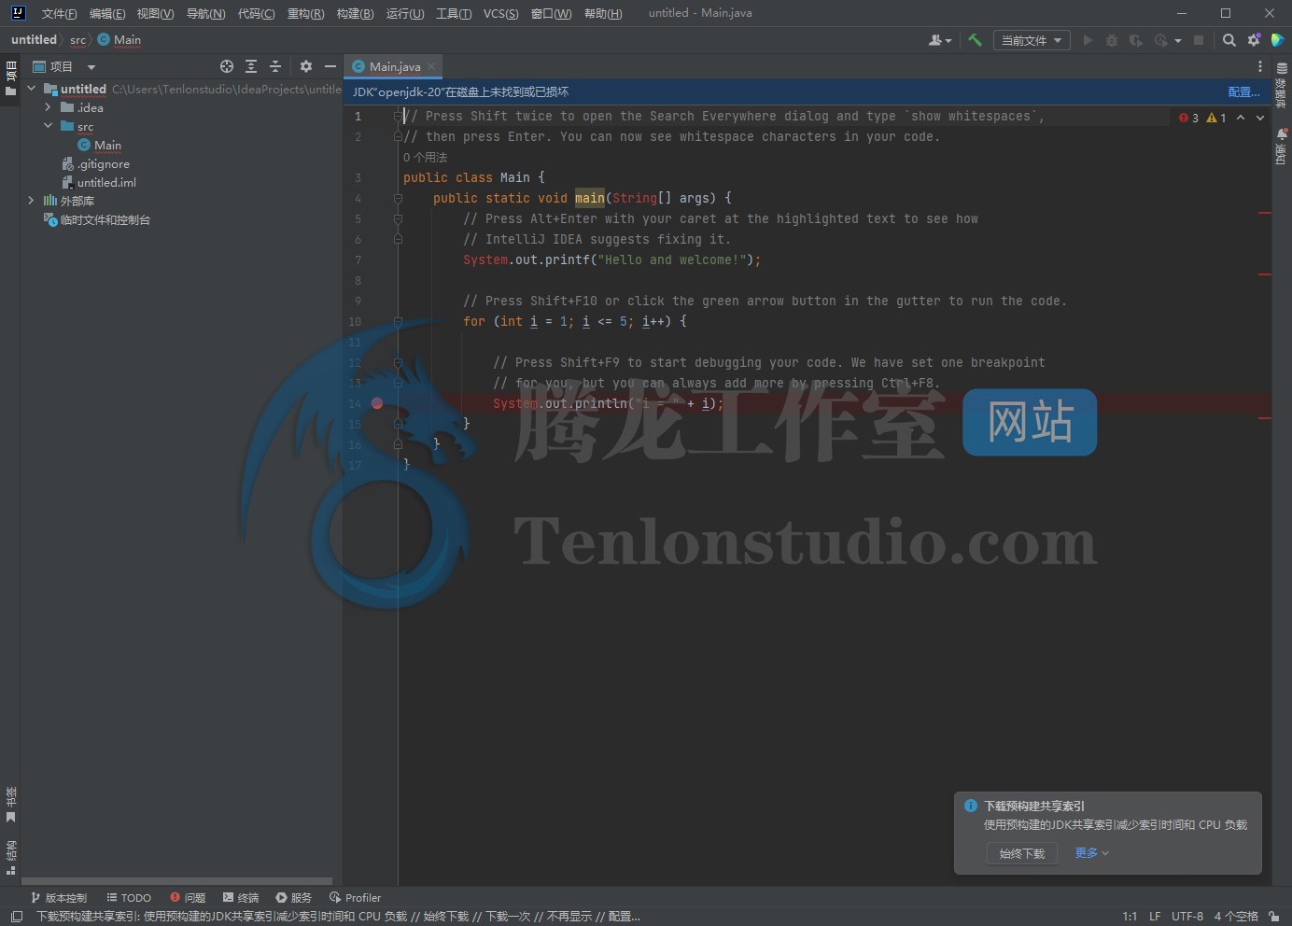Screen dimensions: 1292x926
Task: Open the 文件(F) menu
Action: point(59,13)
